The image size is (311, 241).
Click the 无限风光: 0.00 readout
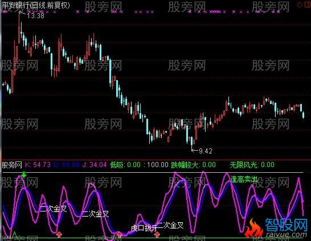tap(252, 165)
